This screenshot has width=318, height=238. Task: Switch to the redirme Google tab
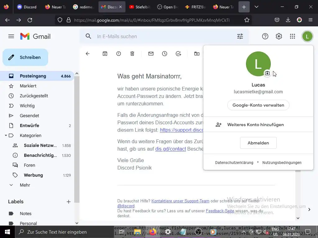click(x=84, y=7)
